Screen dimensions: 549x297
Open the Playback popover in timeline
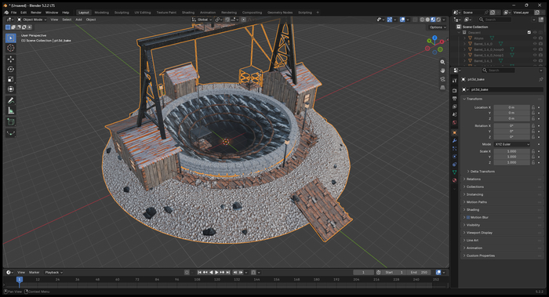(x=53, y=272)
